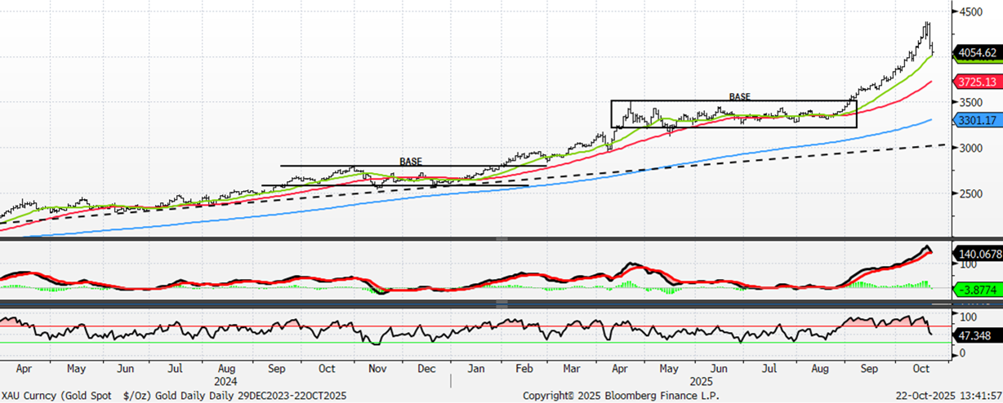Click the Nov label on the date axis
The width and height of the screenshot is (1003, 403).
pos(377,368)
